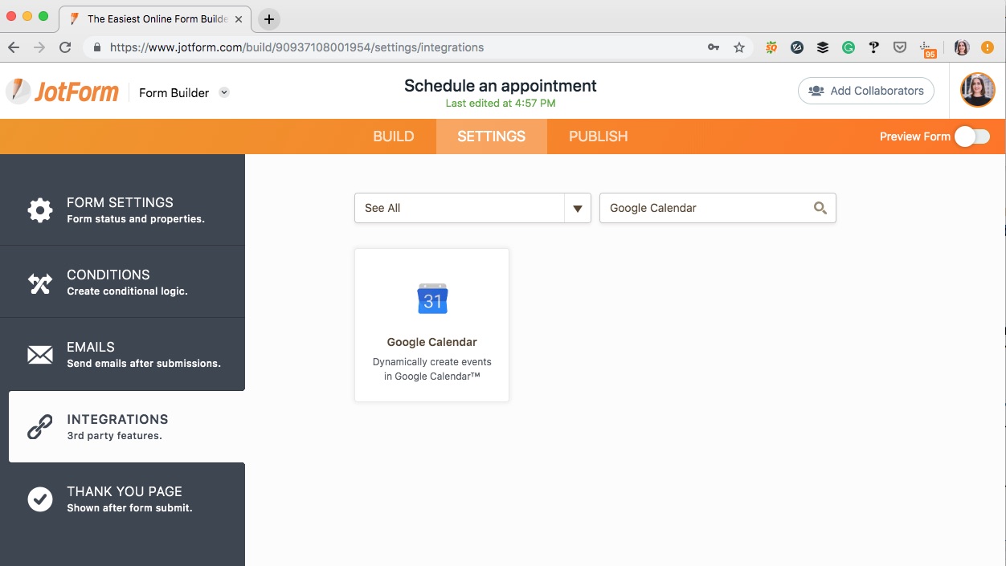Click the Buffer stack extension icon
Image resolution: width=1006 pixels, height=566 pixels.
click(823, 47)
